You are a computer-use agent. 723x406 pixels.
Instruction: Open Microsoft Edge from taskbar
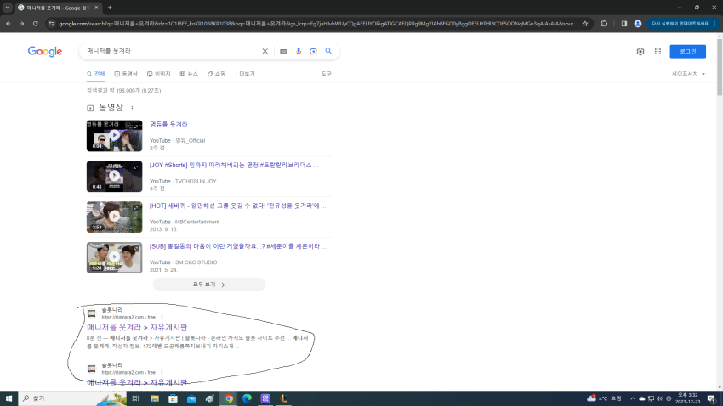tap(247, 398)
